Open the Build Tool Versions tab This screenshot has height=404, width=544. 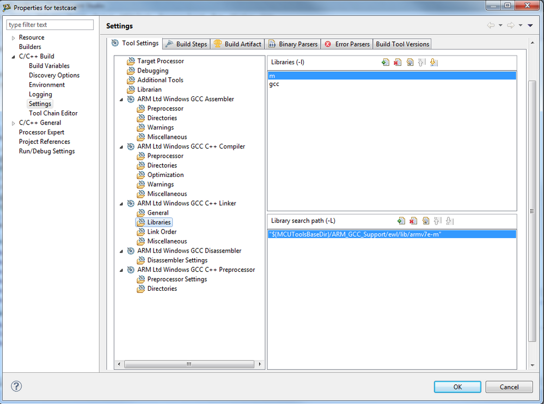402,44
